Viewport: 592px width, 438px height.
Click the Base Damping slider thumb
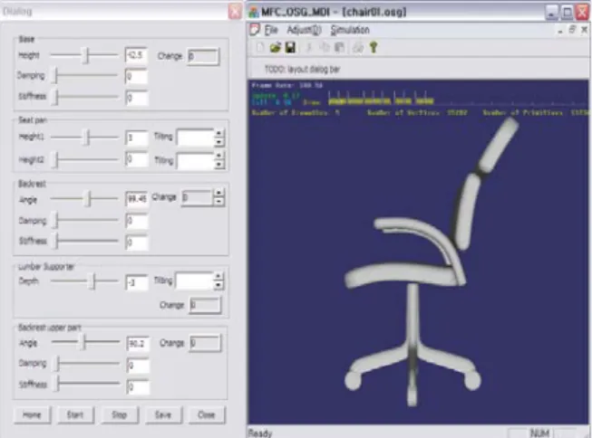(x=55, y=75)
